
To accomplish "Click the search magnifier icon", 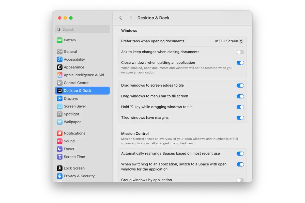I will coord(59,29).
